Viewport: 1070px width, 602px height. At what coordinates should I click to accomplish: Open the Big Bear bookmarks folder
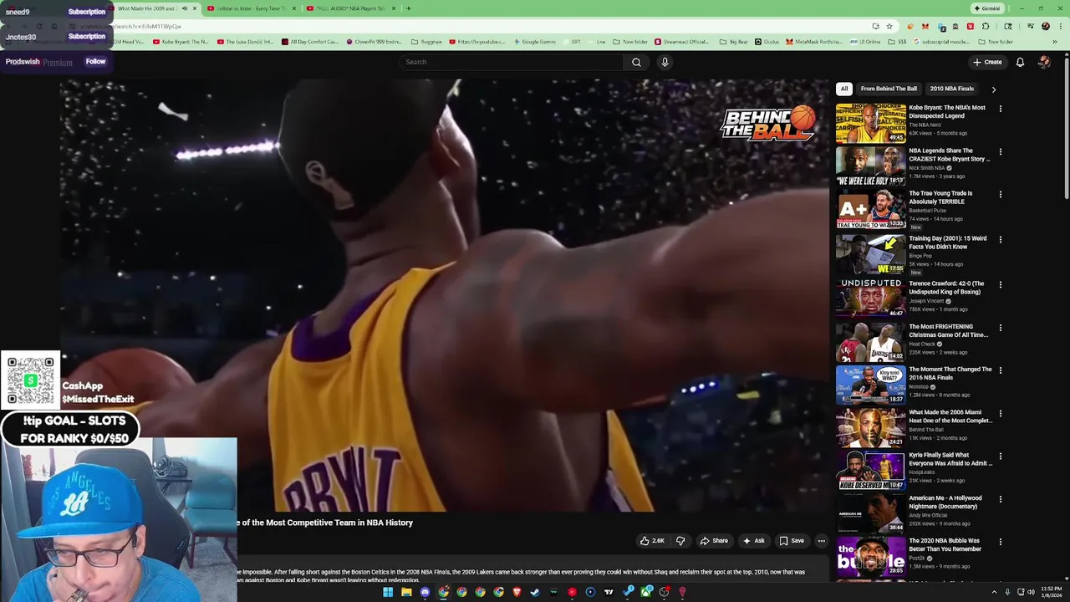[x=734, y=42]
